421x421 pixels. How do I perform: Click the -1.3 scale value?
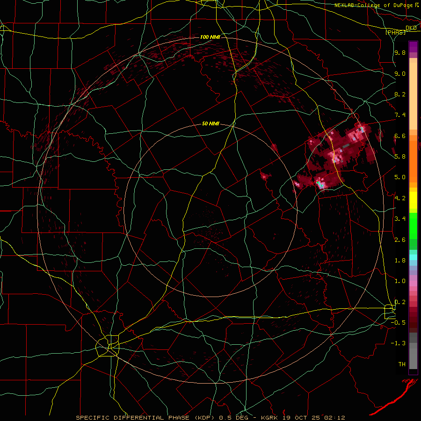398,343
